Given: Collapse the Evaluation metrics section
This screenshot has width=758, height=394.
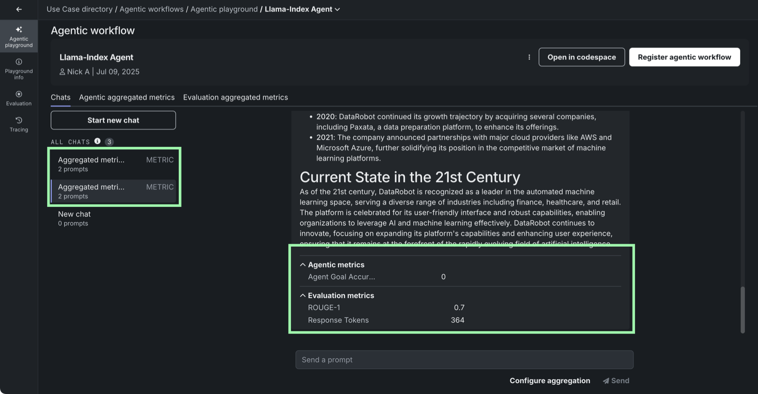Looking at the screenshot, I should (x=303, y=296).
